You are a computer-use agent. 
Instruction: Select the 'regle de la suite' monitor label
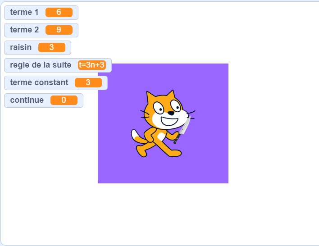[x=41, y=65]
